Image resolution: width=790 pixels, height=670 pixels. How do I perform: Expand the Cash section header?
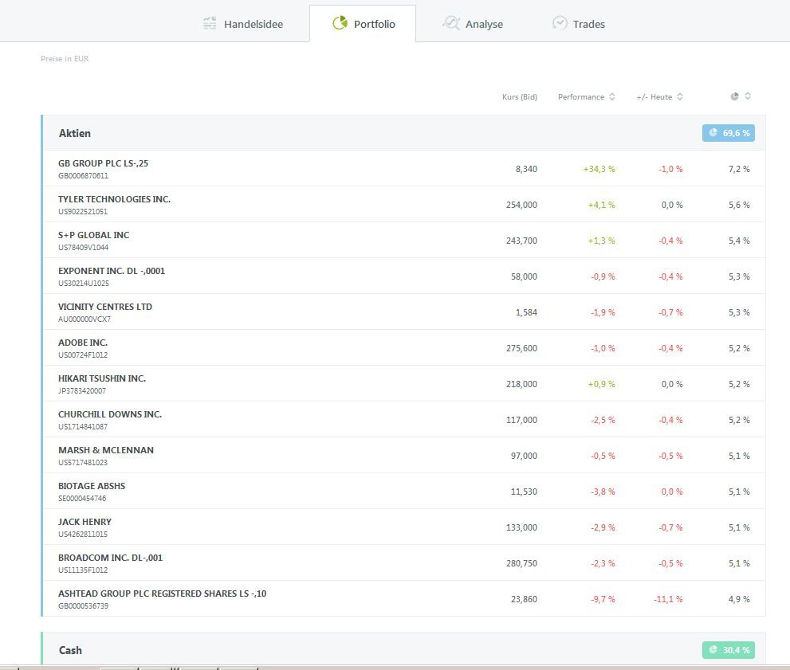[70, 650]
